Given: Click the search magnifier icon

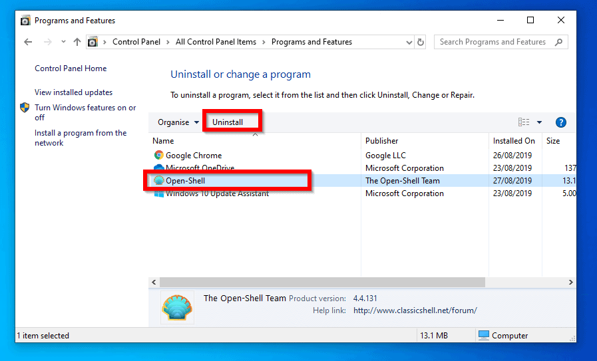Looking at the screenshot, I should 558,42.
